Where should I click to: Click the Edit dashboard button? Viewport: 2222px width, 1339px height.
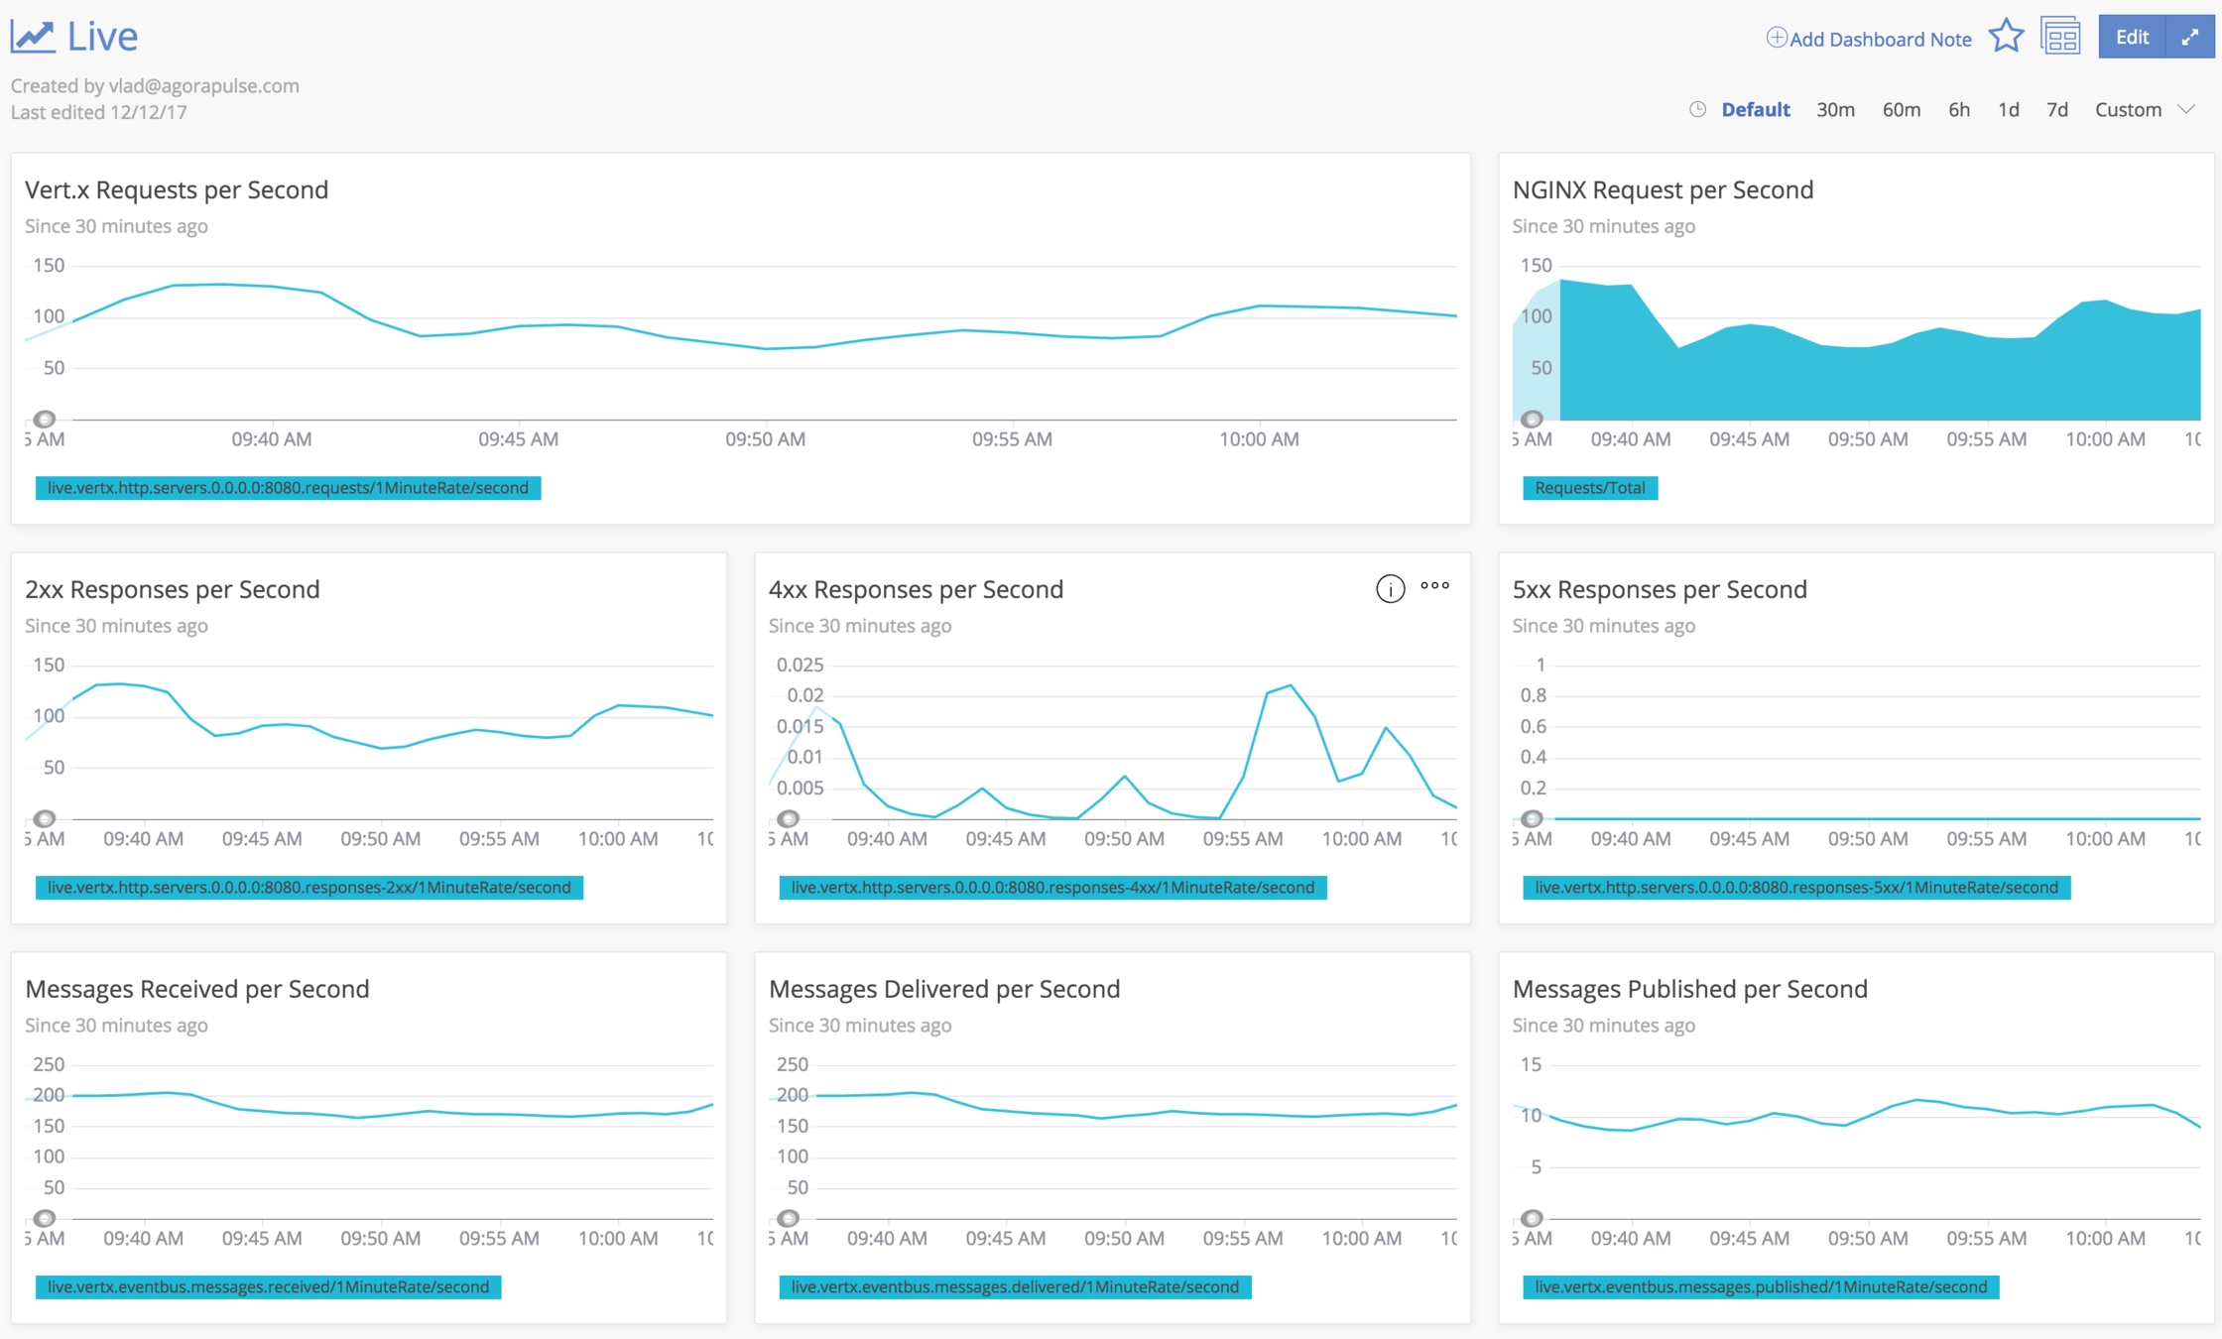(x=2131, y=37)
